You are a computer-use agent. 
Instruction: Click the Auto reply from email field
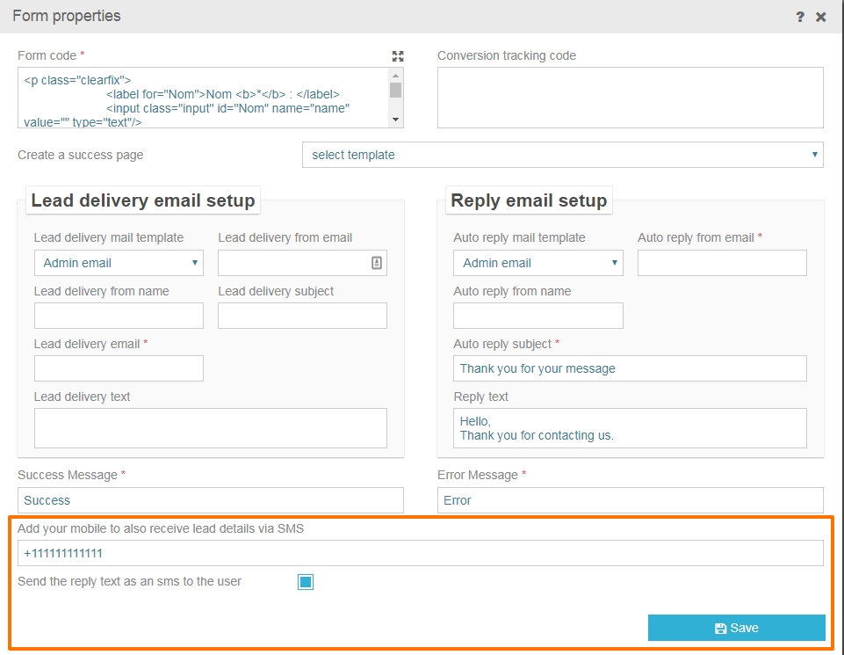pyautogui.click(x=722, y=263)
